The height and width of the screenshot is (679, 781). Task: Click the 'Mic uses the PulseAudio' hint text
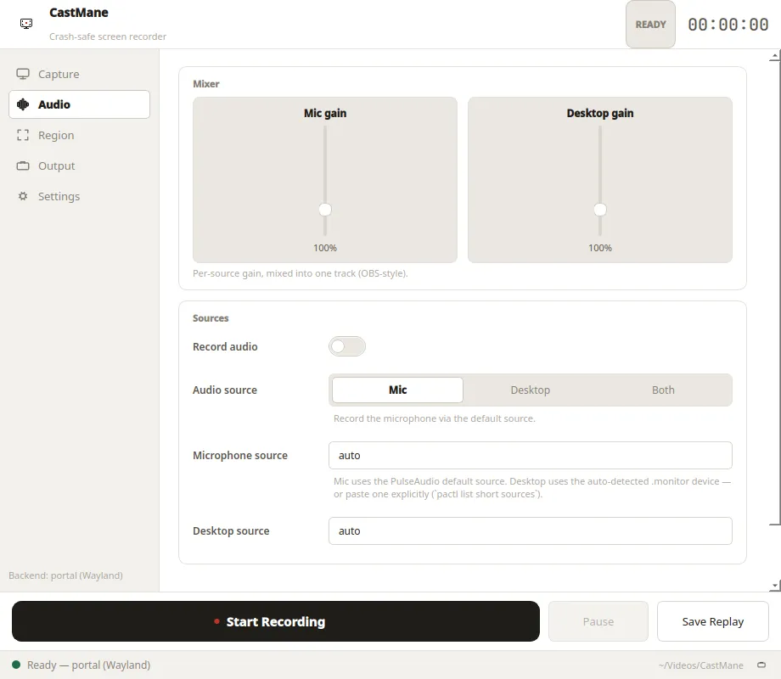click(x=532, y=488)
